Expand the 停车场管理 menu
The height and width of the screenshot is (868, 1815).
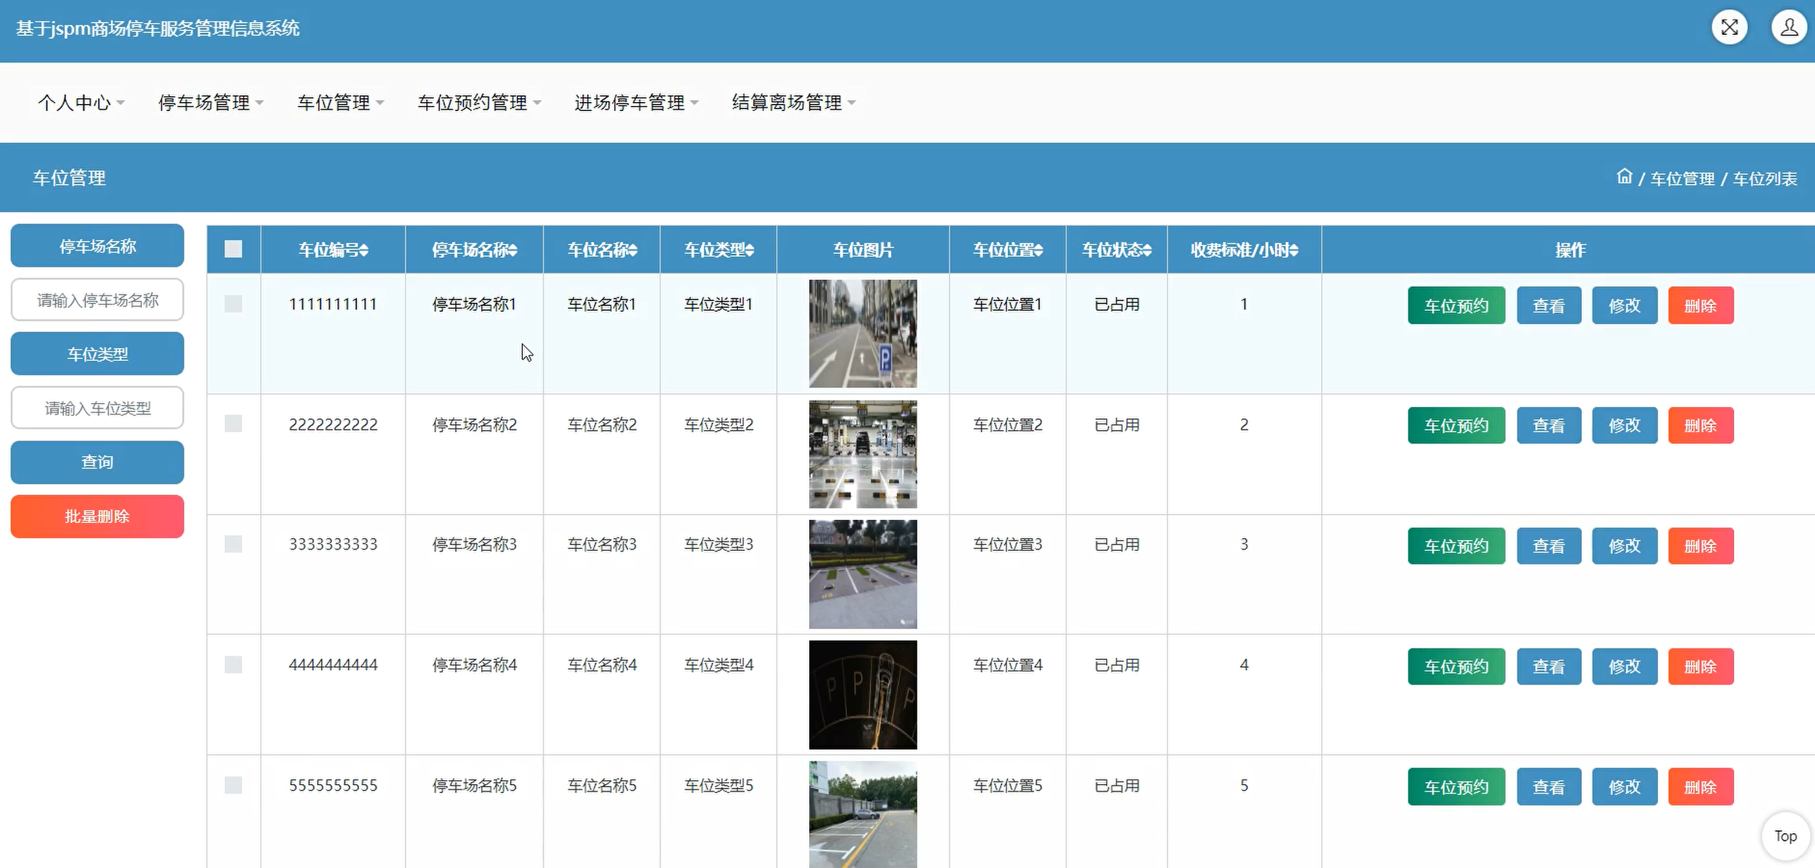click(210, 103)
